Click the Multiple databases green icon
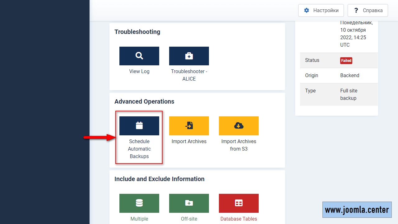Viewport: 398px width, 224px height. click(139, 203)
